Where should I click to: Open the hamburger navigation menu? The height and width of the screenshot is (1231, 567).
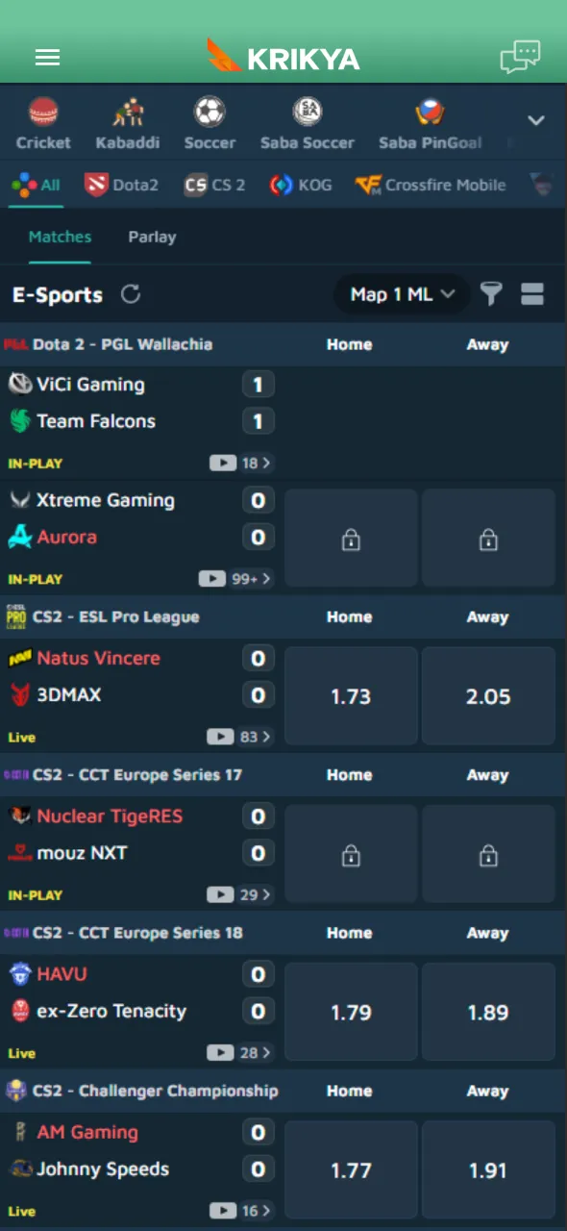[47, 57]
